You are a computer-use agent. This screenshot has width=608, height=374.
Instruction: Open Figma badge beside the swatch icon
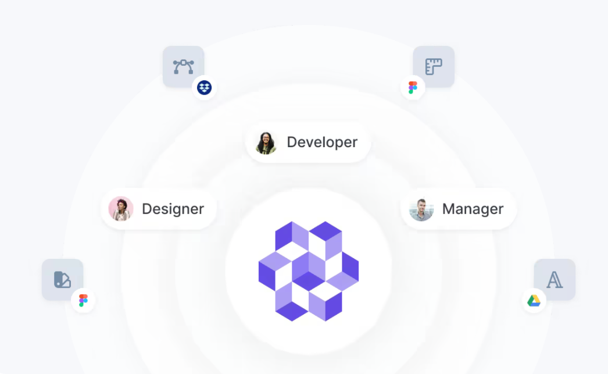tap(83, 301)
